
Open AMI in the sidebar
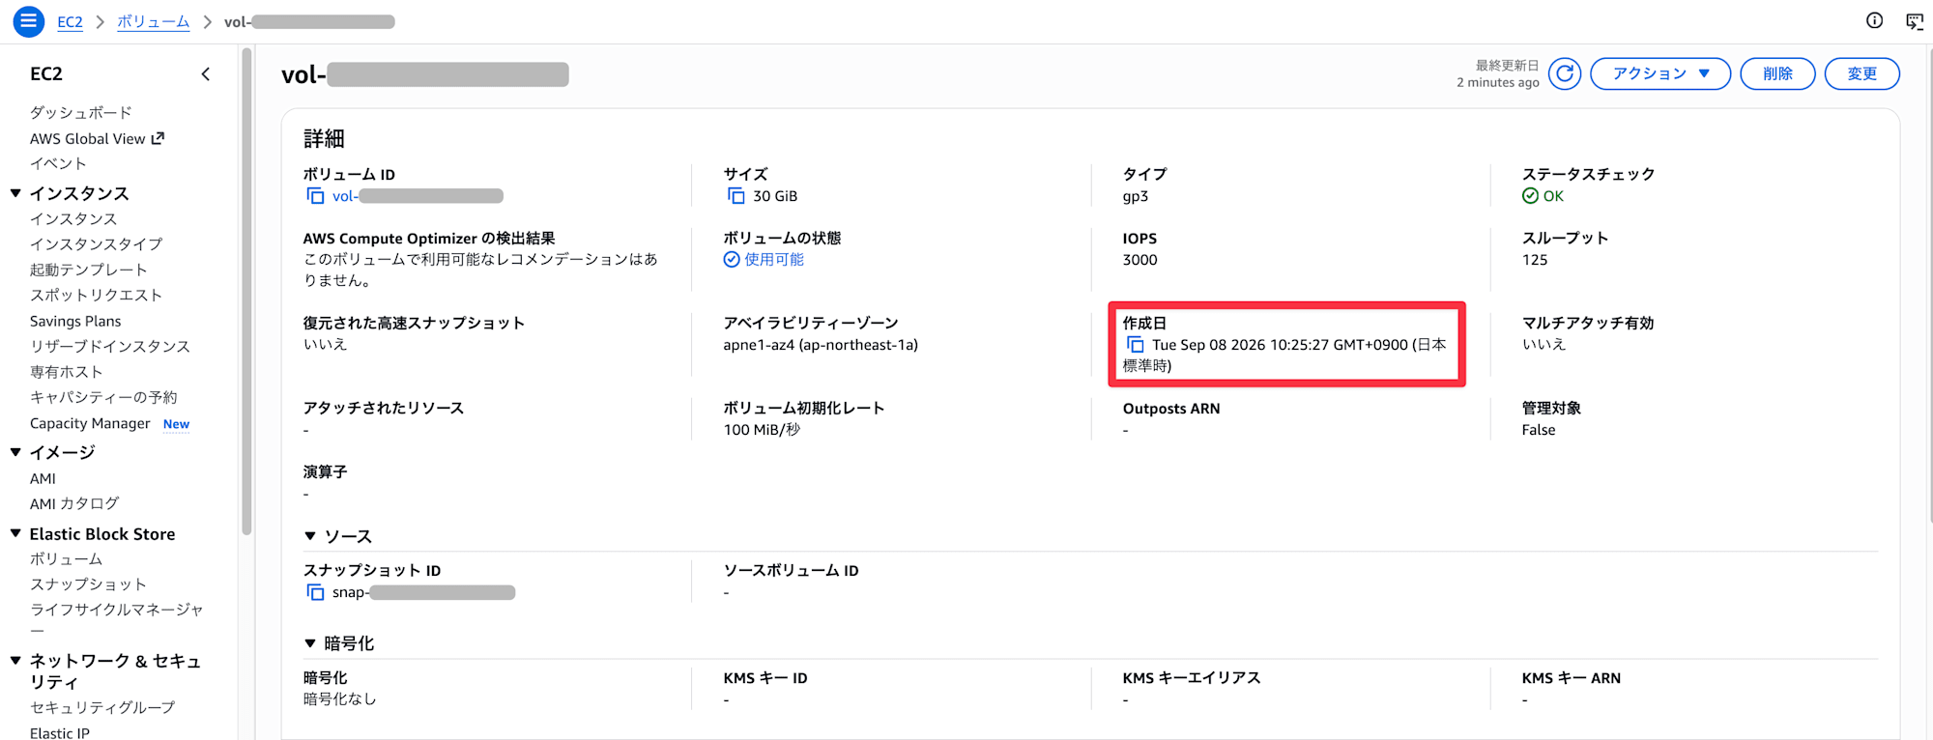coord(43,478)
